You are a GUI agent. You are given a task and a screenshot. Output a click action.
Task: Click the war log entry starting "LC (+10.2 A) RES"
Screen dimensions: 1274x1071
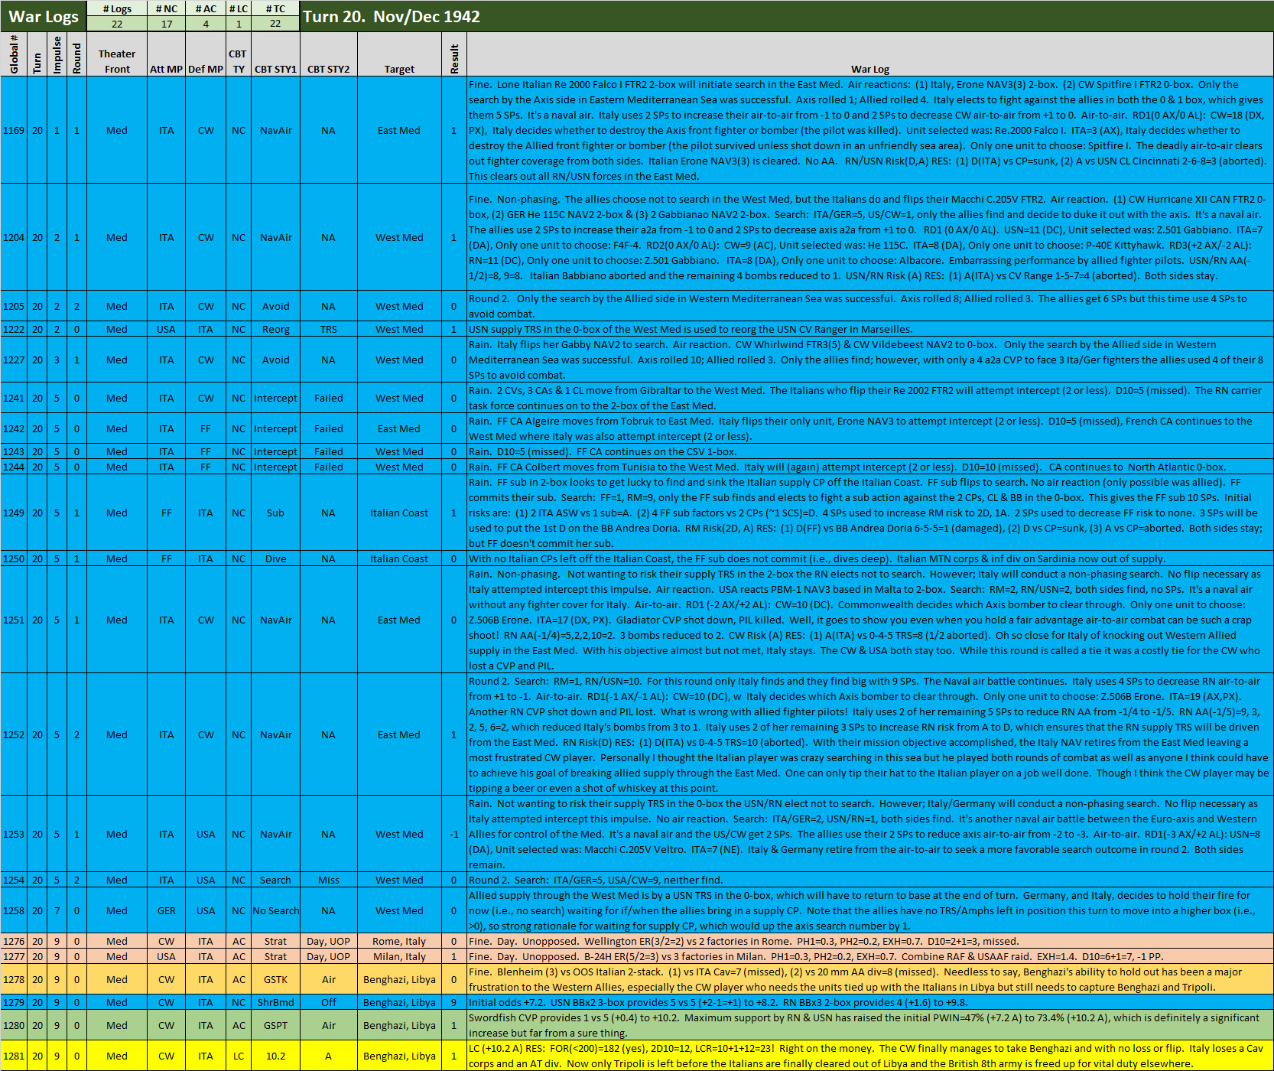pos(870,1056)
